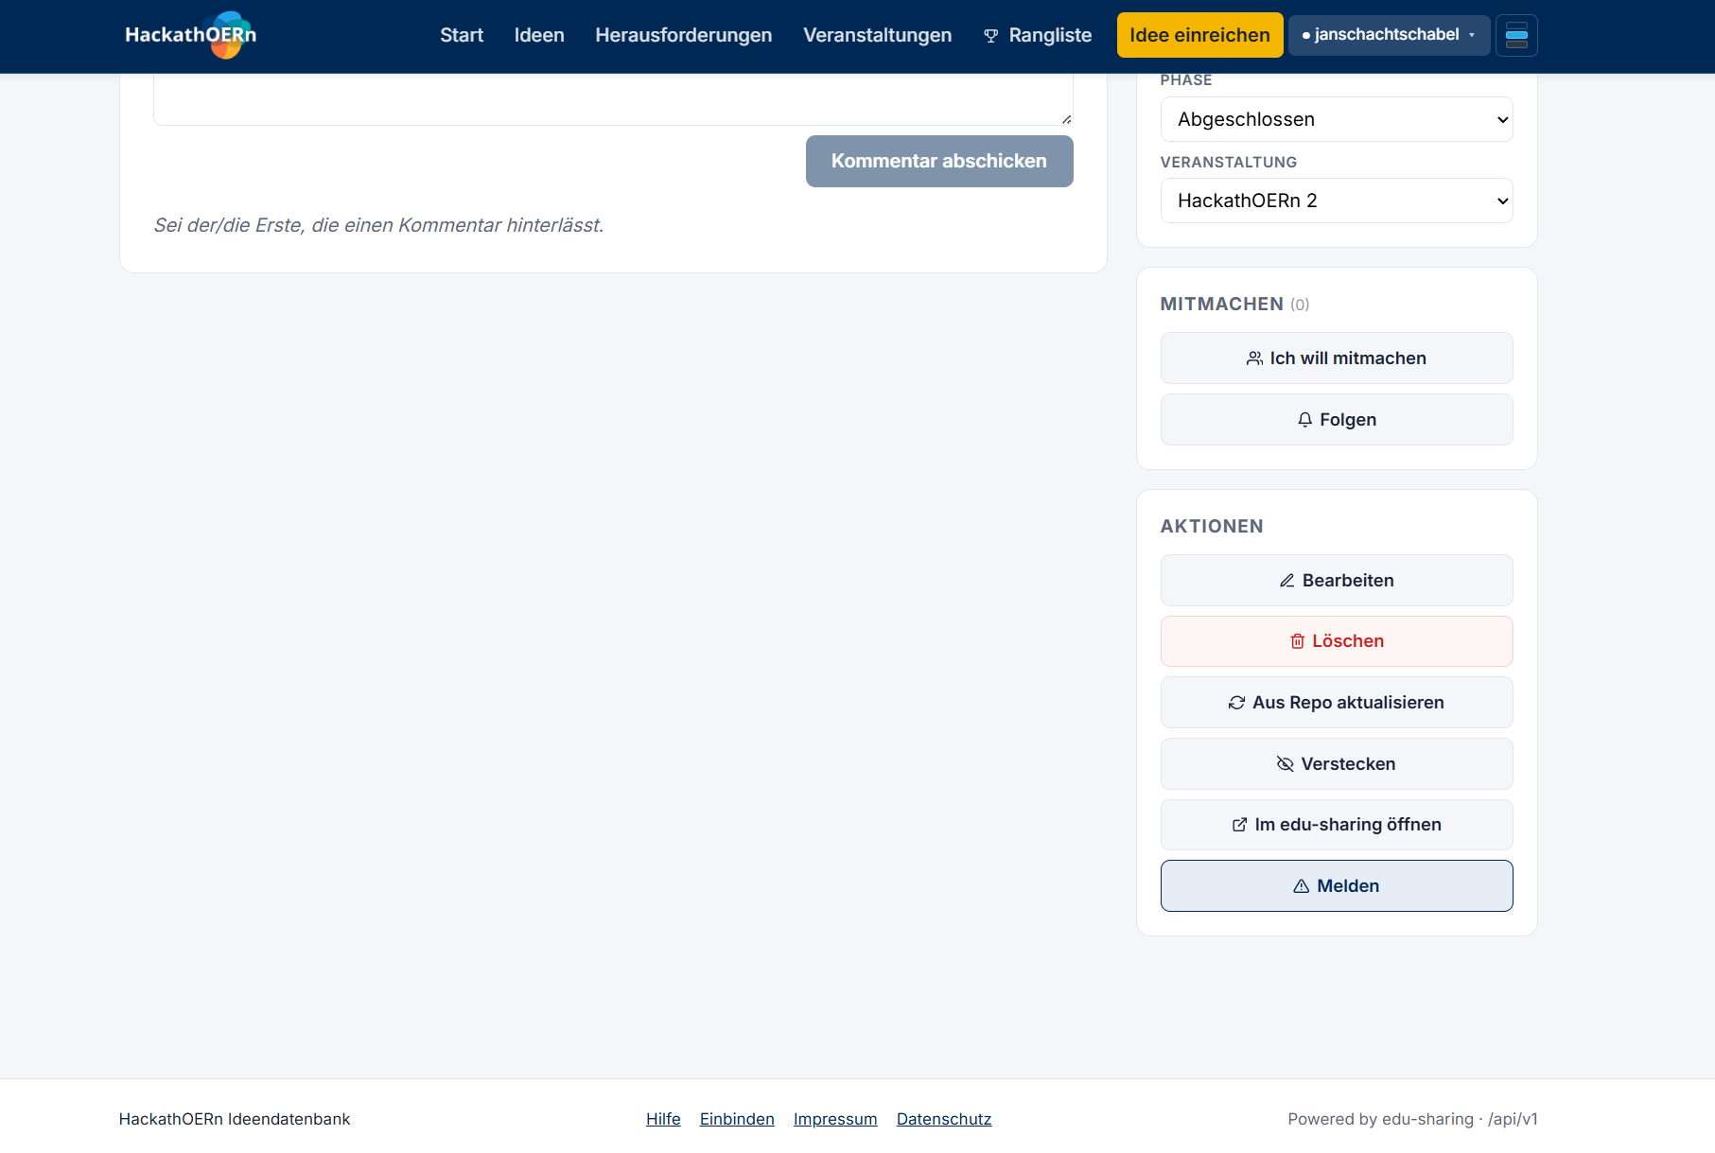Open the Phase dropdown showing Abgeschlossen

pyautogui.click(x=1337, y=119)
